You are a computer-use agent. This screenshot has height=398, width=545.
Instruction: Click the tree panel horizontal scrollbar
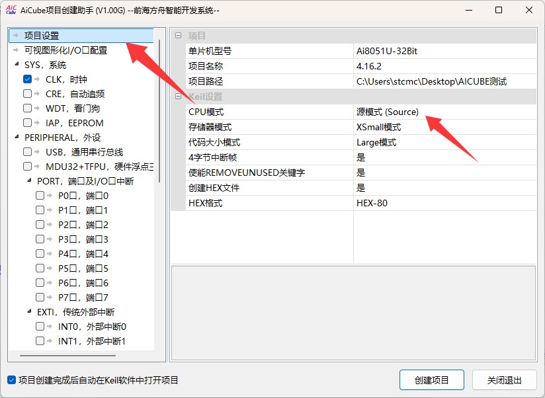[x=67, y=356]
